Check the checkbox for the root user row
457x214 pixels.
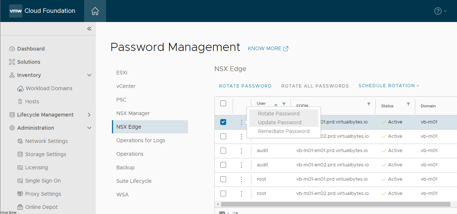click(x=223, y=179)
